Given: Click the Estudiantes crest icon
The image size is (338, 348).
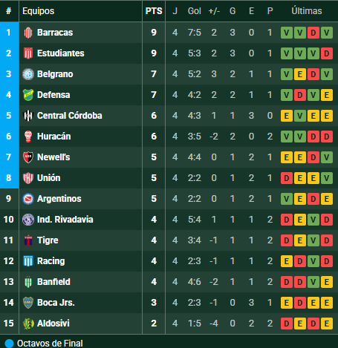Looking at the screenshot, I should coord(28,53).
